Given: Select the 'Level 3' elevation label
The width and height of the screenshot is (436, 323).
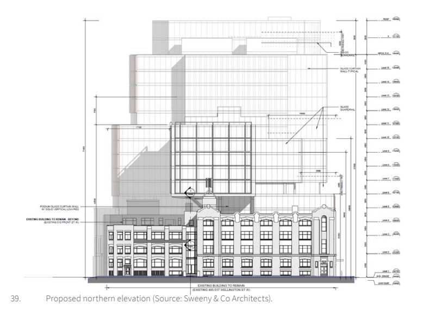Looking at the screenshot, I should tap(386, 234).
